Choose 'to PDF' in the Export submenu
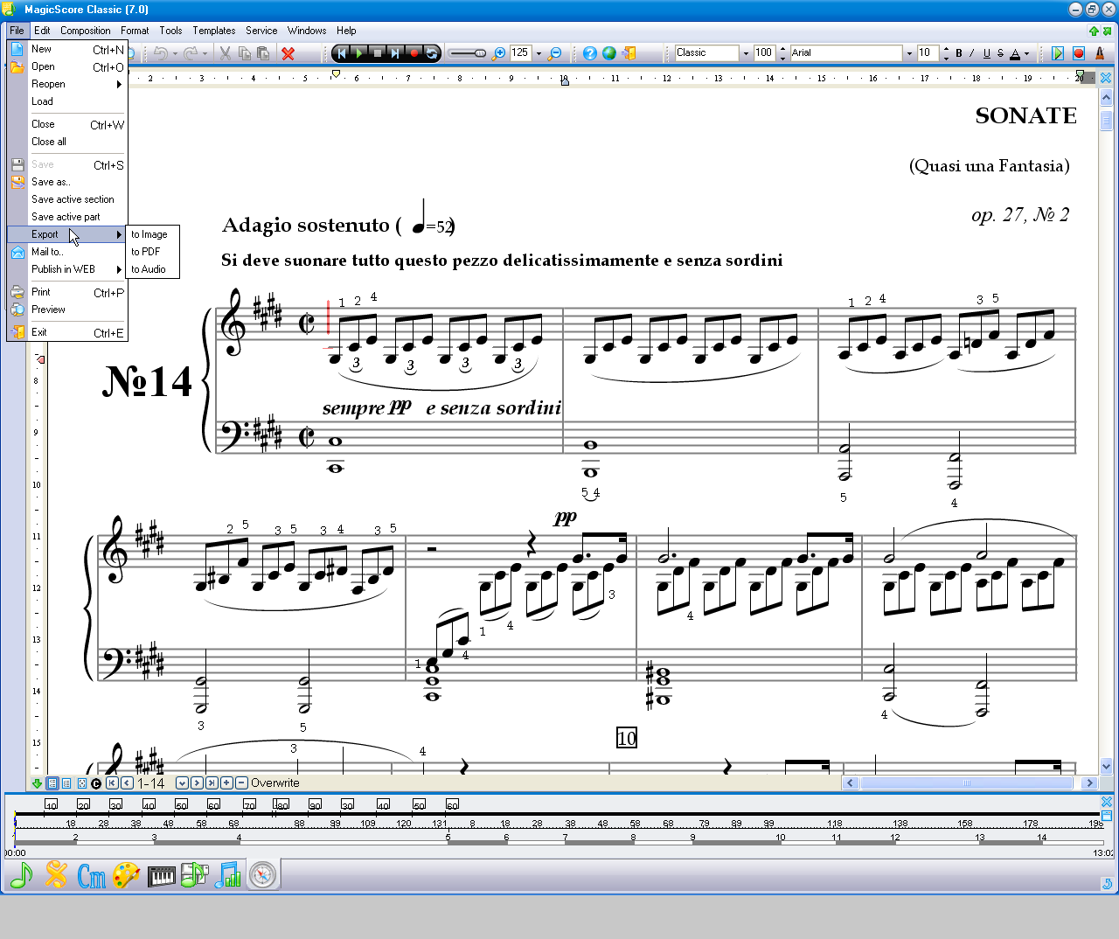 (153, 252)
